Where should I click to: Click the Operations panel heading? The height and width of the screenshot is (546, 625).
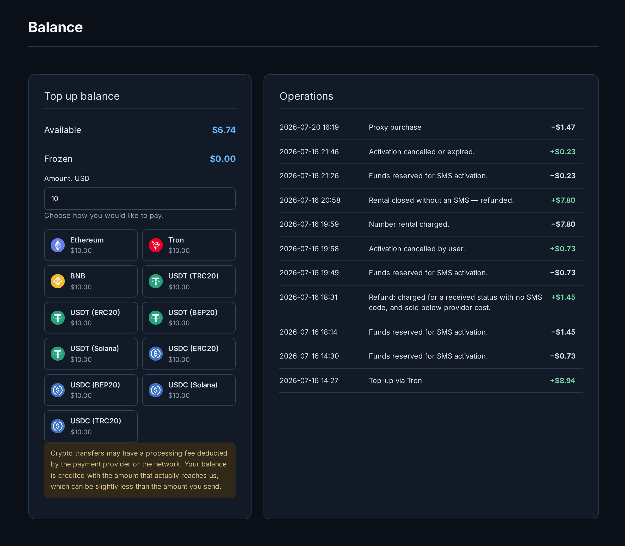[x=306, y=96]
